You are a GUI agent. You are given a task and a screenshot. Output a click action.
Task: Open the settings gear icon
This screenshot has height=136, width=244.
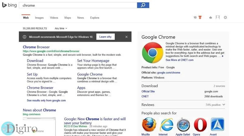point(225,17)
